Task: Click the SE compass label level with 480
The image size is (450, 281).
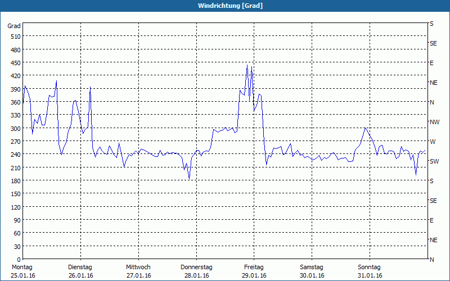Action: (433, 43)
